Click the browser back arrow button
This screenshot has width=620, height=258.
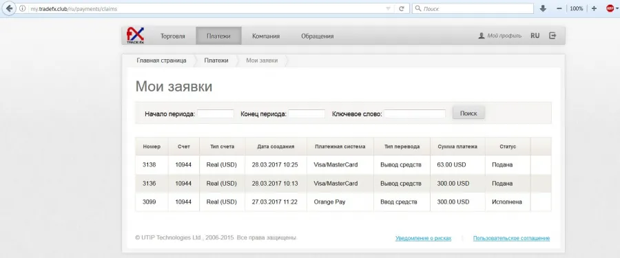[9, 8]
